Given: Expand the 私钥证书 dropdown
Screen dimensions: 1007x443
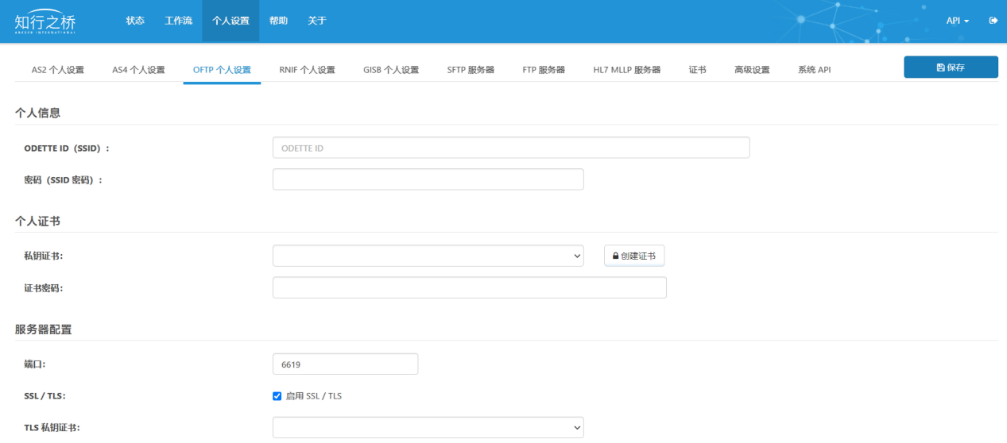Looking at the screenshot, I should pos(428,256).
